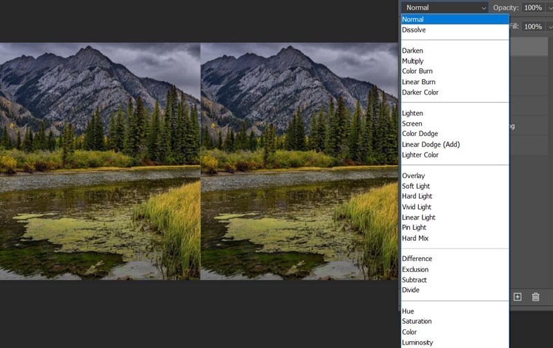This screenshot has height=348, width=553.
Task: Click the Delete layer trash icon
Action: tap(536, 297)
